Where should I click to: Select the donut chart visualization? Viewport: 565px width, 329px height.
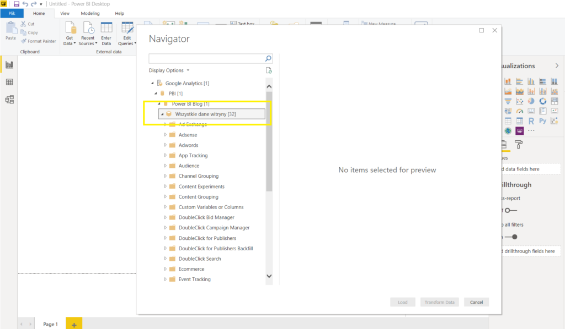coord(543,101)
